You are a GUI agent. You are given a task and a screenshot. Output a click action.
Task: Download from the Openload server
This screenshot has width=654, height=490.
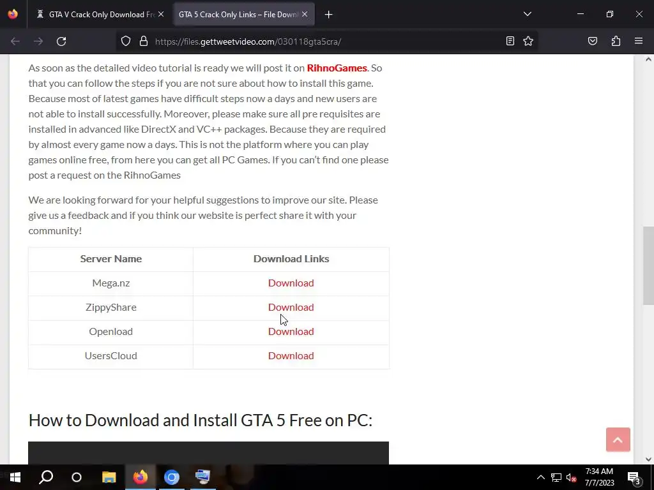point(291,331)
